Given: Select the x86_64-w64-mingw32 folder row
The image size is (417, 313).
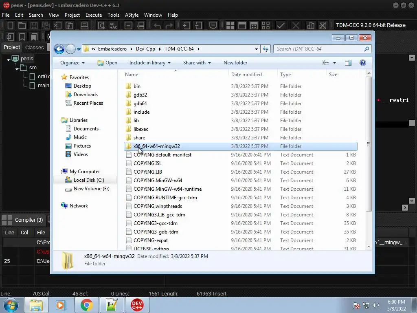Looking at the screenshot, I should click(x=240, y=146).
